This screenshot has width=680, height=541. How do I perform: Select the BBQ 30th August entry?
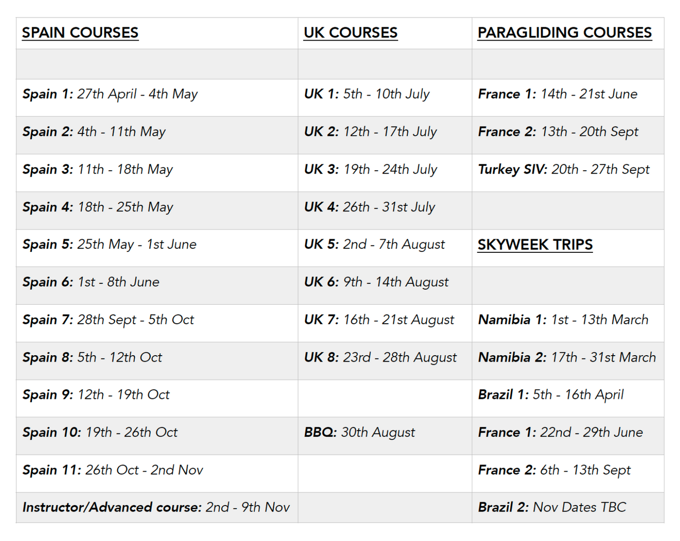[x=359, y=432]
